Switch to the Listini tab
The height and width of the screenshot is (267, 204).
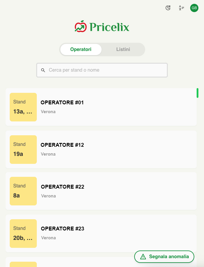(123, 50)
